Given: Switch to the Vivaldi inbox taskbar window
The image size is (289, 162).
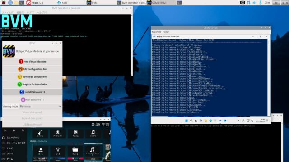Looking at the screenshot, I should pos(35,3).
